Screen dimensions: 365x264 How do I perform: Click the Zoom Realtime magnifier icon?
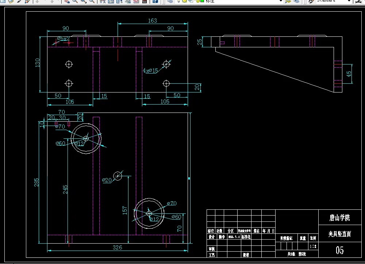[x=75, y=1]
